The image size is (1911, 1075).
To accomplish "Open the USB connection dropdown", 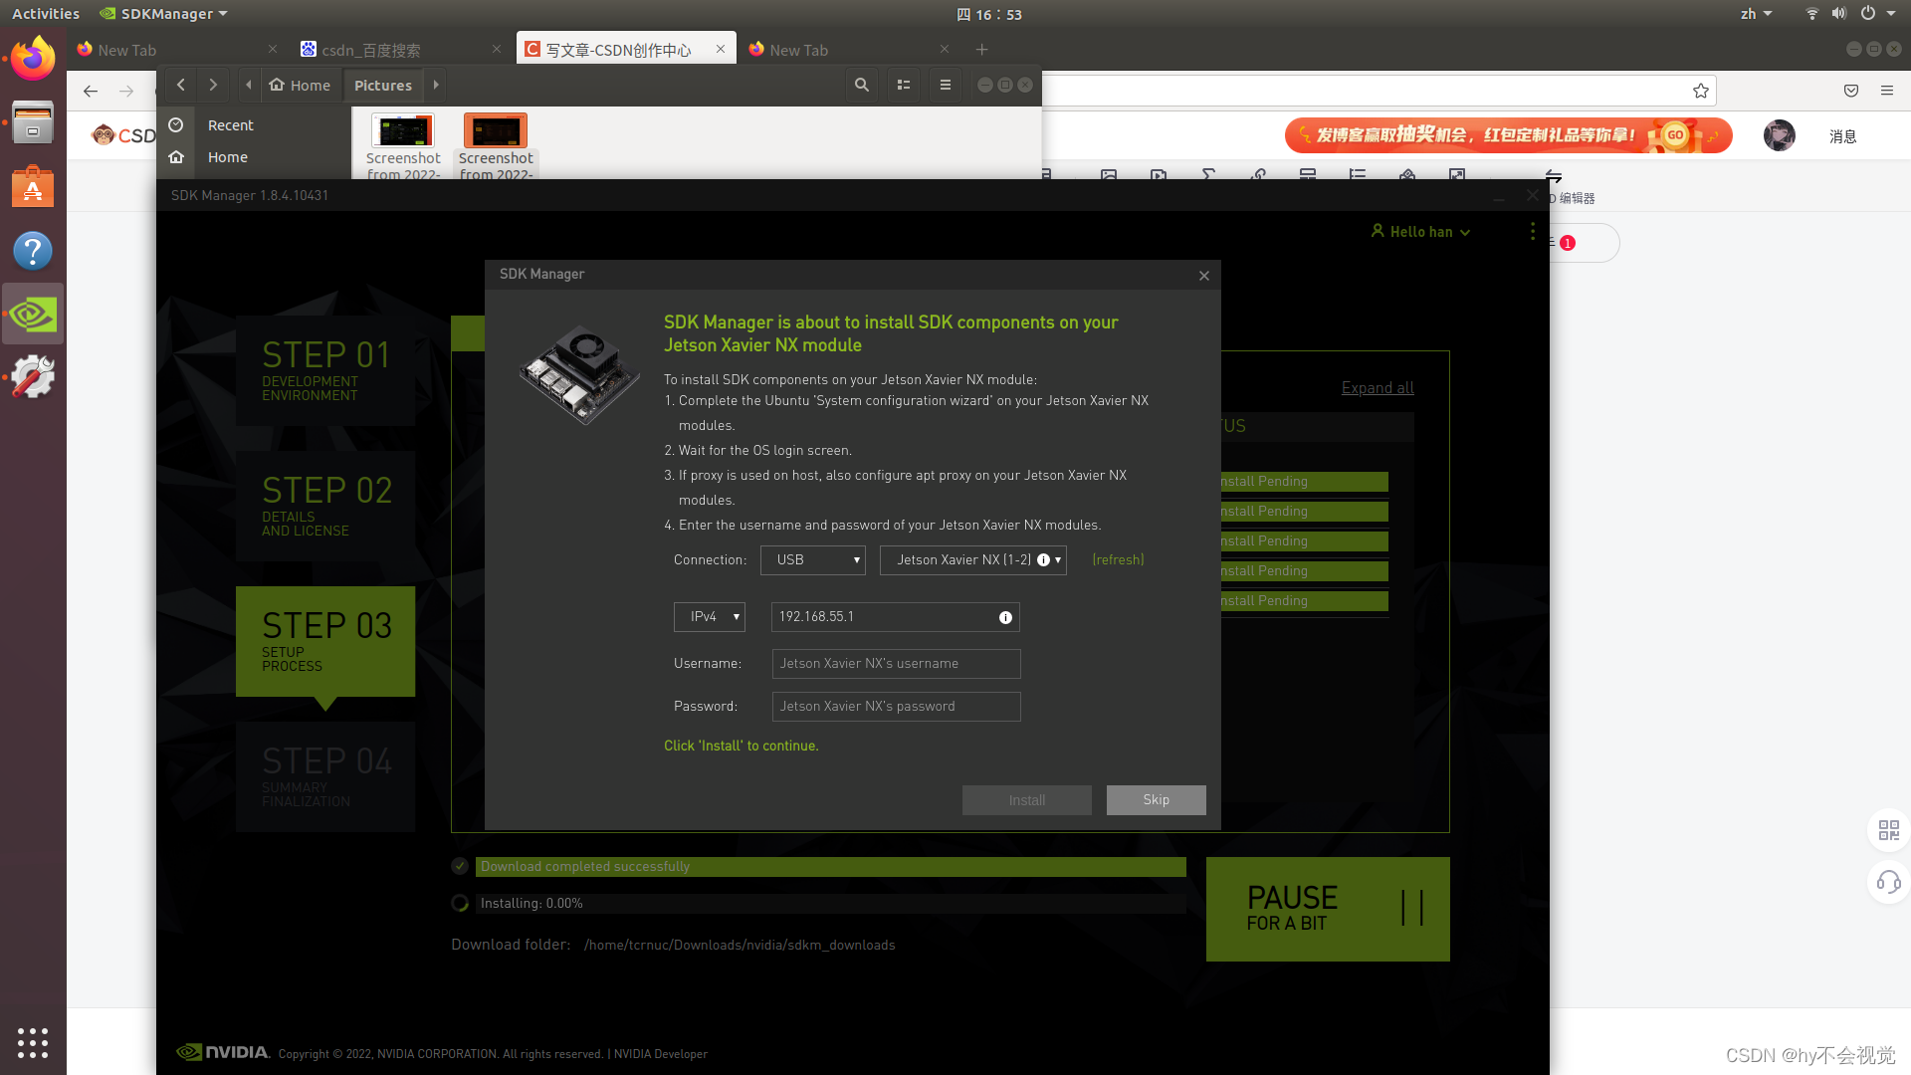I will (813, 560).
